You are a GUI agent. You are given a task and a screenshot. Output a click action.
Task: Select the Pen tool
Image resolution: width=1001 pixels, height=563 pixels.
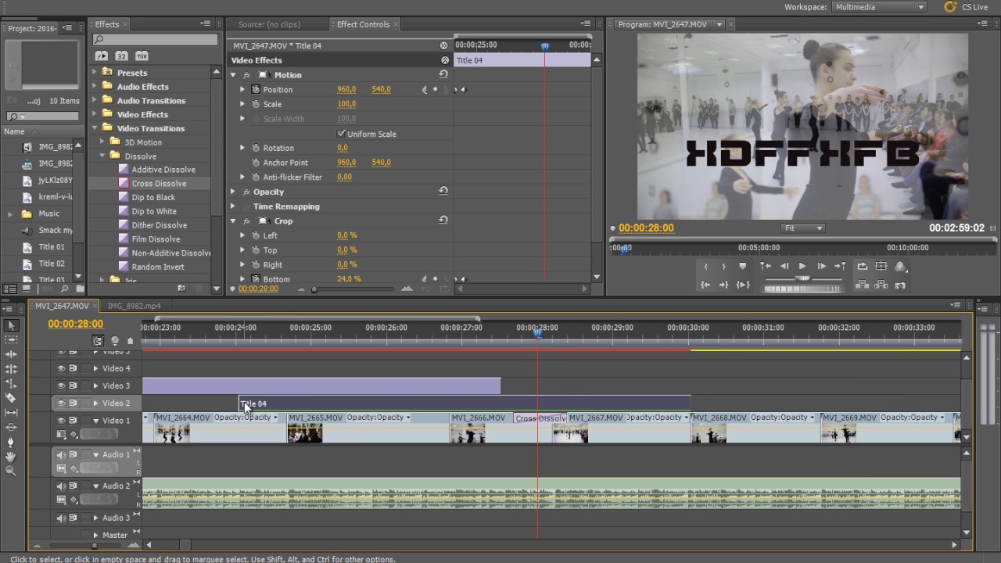coord(11,442)
